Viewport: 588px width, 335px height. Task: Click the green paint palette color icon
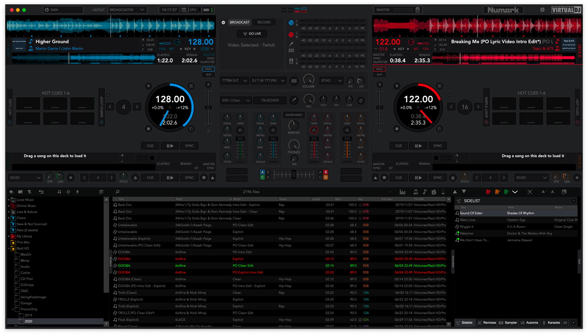coord(506,192)
